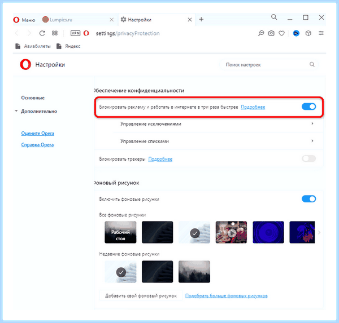The height and width of the screenshot is (323, 339).
Task: Go forward with the forward arrow
Action: pyautogui.click(x=29, y=33)
